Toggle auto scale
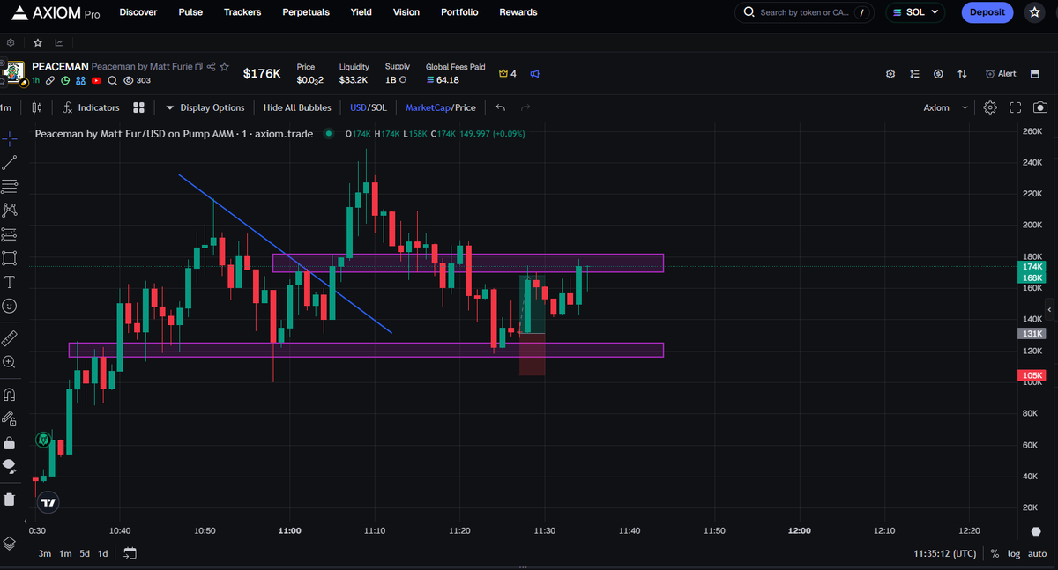This screenshot has height=570, width=1058. [1037, 553]
